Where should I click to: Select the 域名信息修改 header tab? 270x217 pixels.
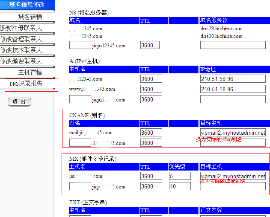(x=27, y=5)
